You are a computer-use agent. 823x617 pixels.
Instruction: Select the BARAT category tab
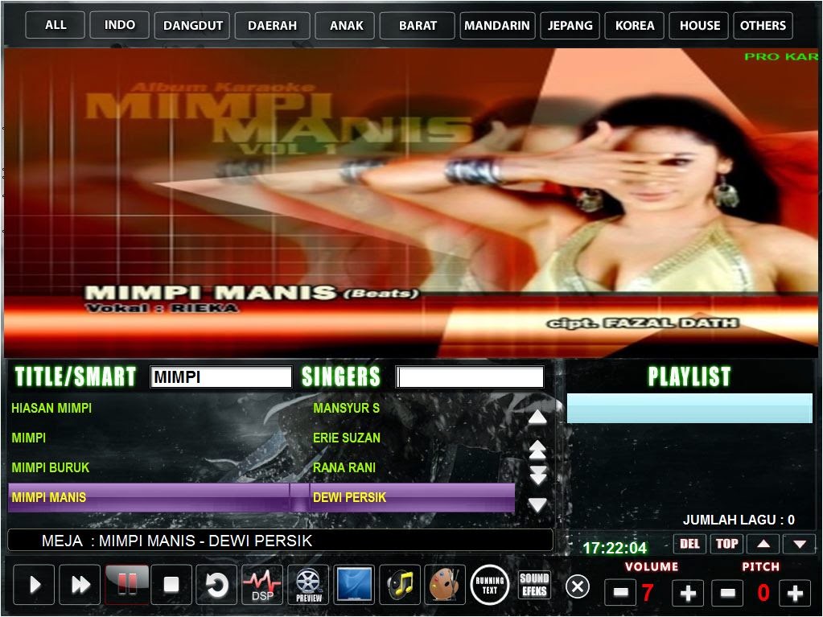coord(418,25)
